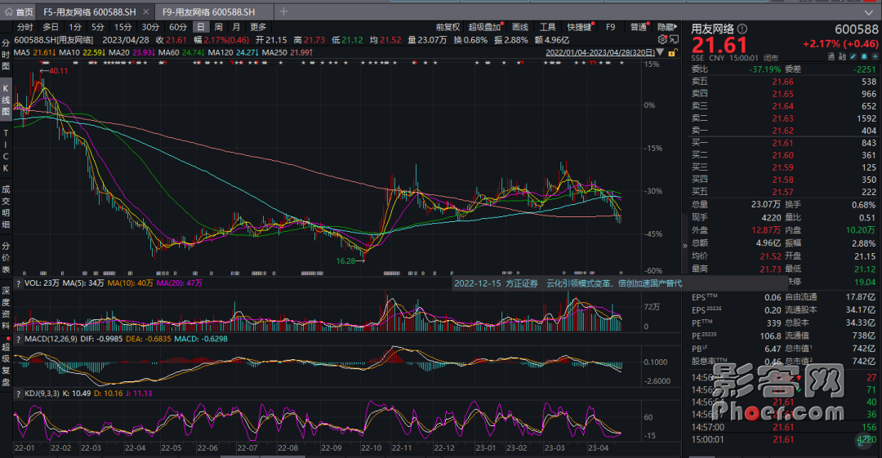Switch the chart to the 多日 period
Screen dimensions: 882x458
pos(51,27)
